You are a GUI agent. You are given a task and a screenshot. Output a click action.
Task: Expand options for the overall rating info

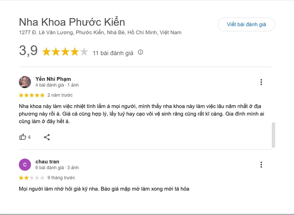click(140, 53)
